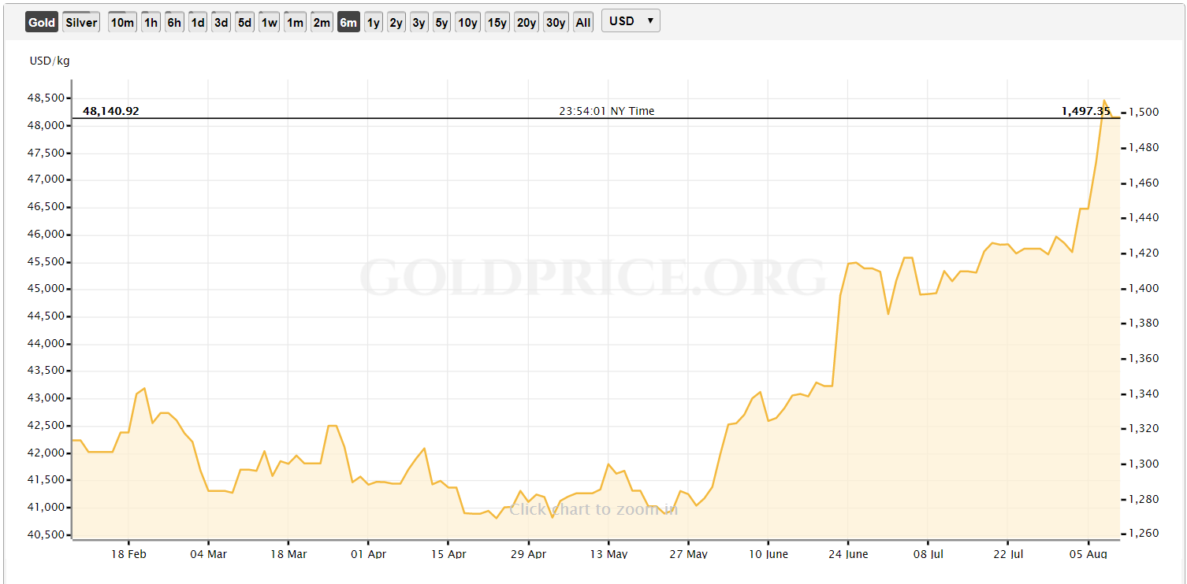Screen dimensions: 1187x584
Task: Switch the chart to Silver
Action: click(81, 22)
